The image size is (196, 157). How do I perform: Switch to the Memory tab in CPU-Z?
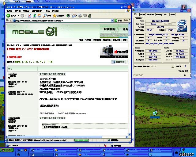point(159,14)
